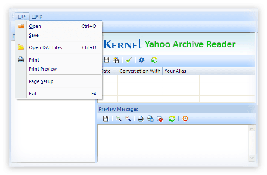Click the preview pane scroll down arrow
This screenshot has width=267, height=175.
(252, 158)
